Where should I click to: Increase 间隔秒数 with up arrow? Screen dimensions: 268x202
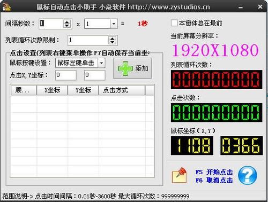pyautogui.click(x=67, y=22)
